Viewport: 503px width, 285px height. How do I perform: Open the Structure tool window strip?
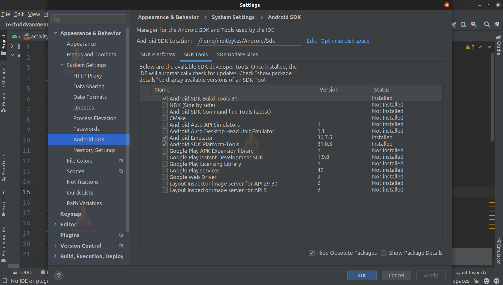[x=4, y=168]
